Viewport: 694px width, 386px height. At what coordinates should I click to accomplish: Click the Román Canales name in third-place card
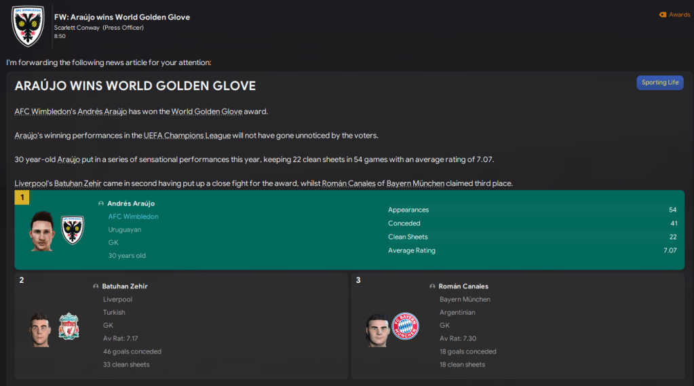click(x=463, y=286)
